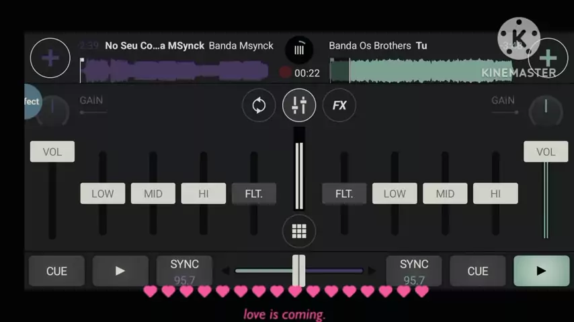Toggle the left deck FLT. filter

(x=253, y=194)
